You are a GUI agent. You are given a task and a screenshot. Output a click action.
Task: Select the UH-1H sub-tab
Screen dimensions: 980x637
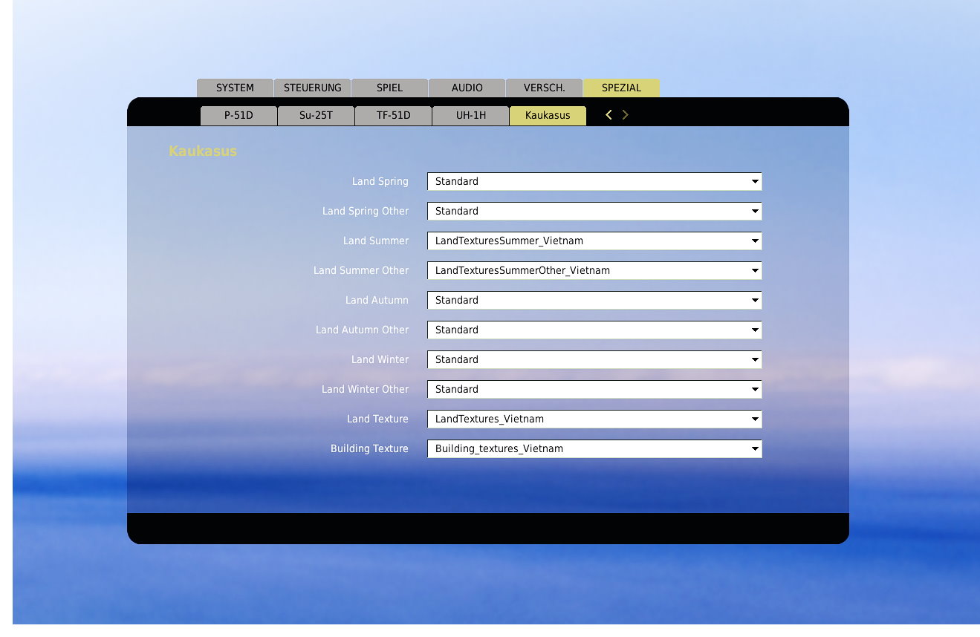470,116
